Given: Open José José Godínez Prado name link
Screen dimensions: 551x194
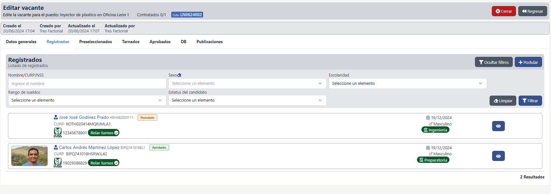Looking at the screenshot, I should tap(84, 117).
